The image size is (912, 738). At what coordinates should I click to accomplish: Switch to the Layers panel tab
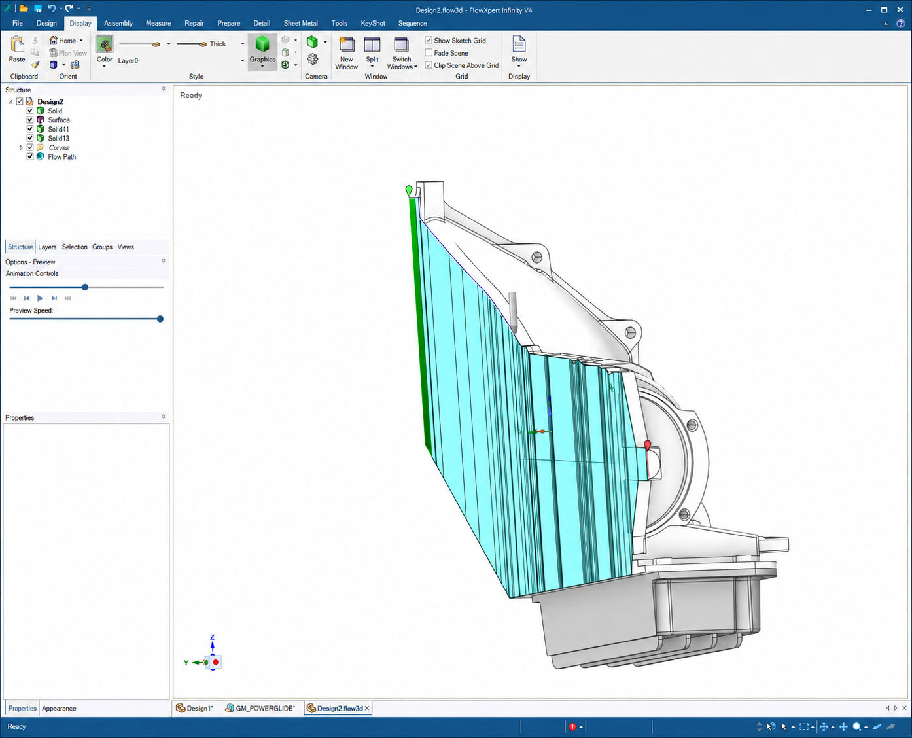click(47, 247)
